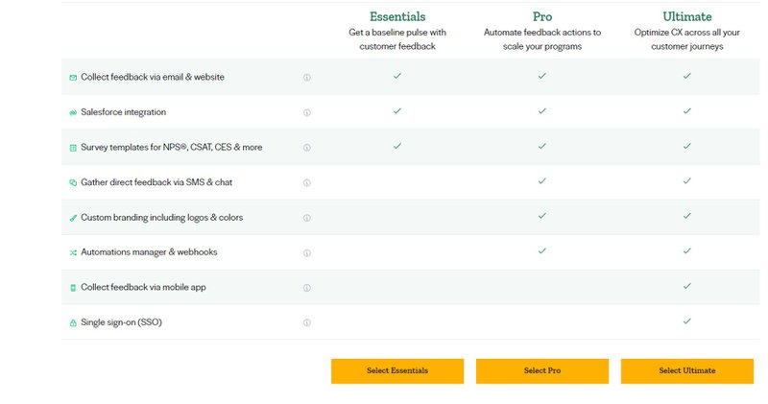Show info for Collect feedback via mobile app
The width and height of the screenshot is (768, 404).
click(307, 288)
